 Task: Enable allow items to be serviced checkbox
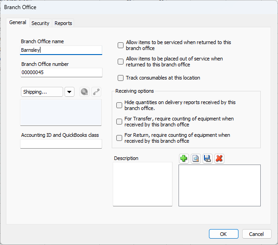point(120,45)
